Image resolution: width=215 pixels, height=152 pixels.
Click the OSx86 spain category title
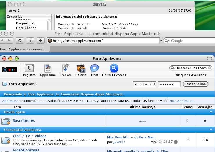pos(15,112)
